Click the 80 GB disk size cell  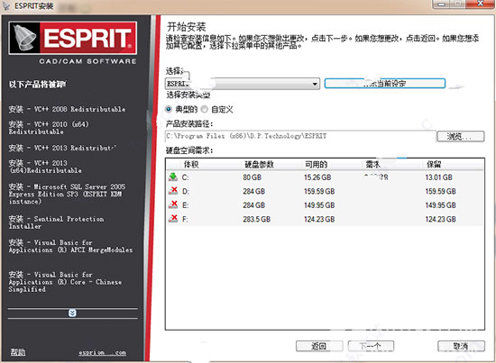click(253, 177)
